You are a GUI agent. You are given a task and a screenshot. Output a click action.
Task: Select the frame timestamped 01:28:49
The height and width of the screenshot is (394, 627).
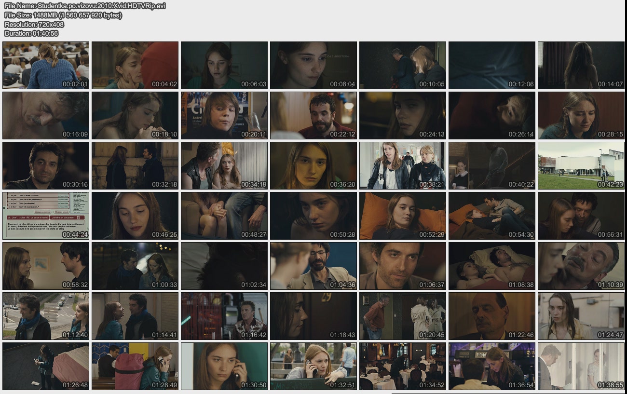[x=135, y=366]
